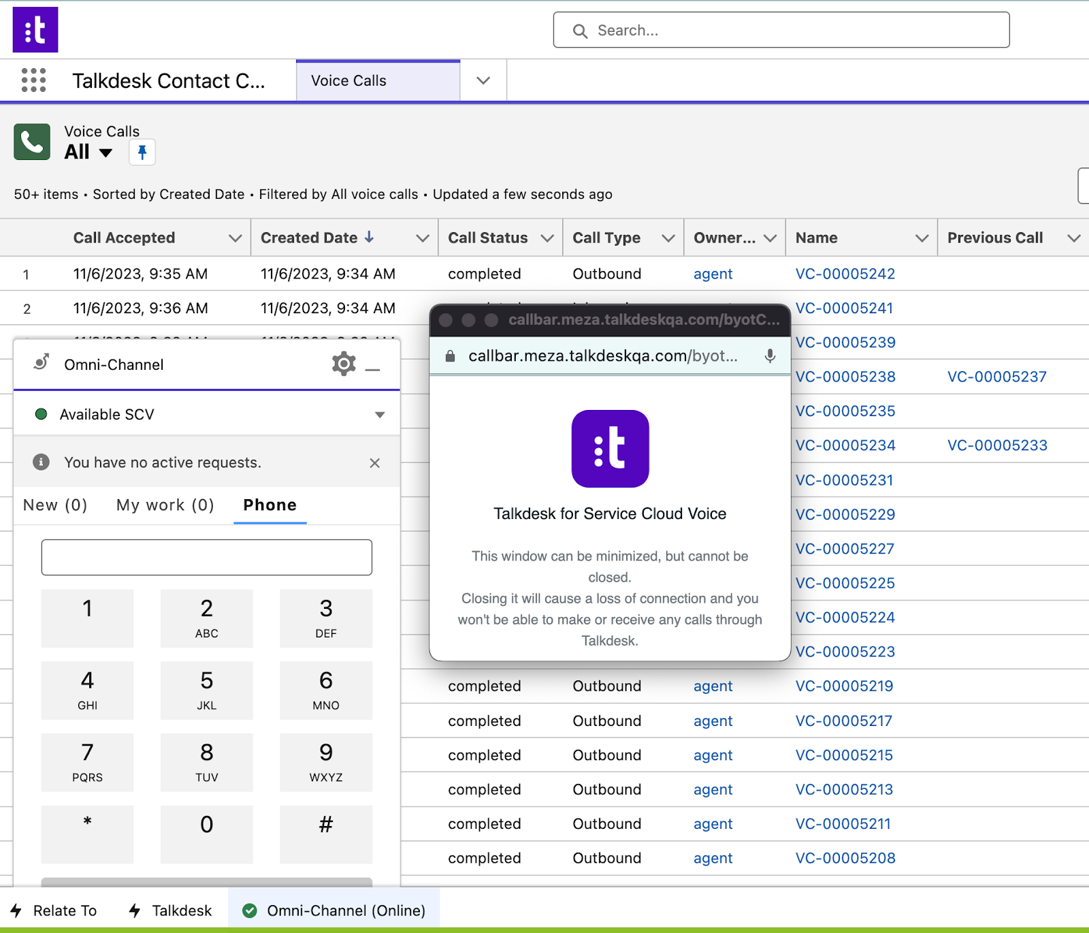
Task: Open Omni-Channel settings gear
Action: pos(344,364)
